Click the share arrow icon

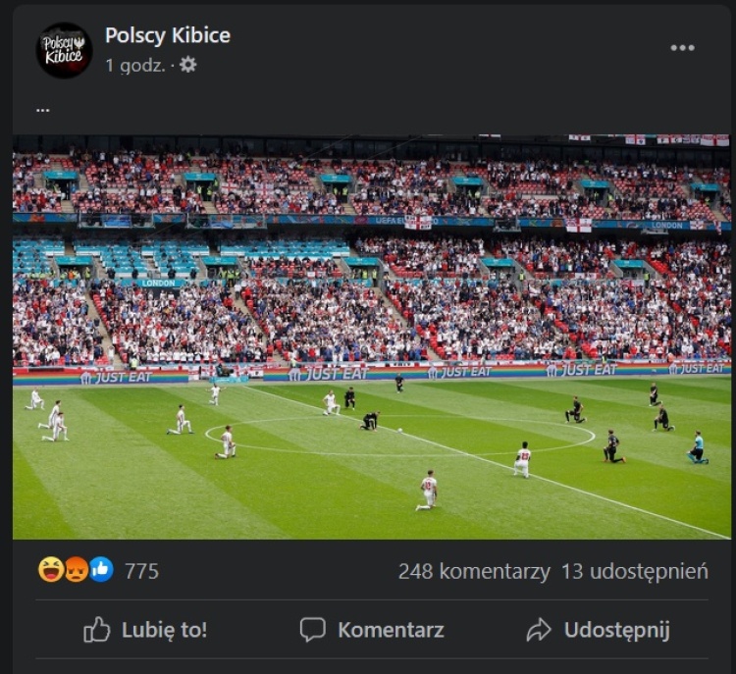[539, 630]
